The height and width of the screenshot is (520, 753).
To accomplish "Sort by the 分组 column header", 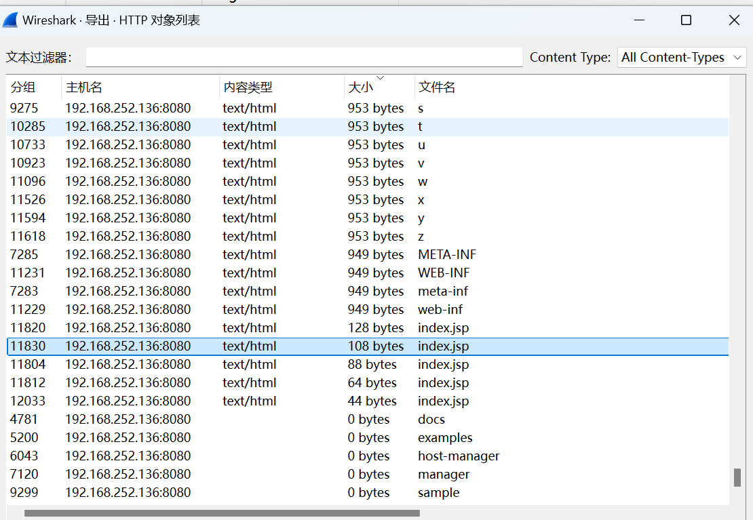I will tap(23, 87).
